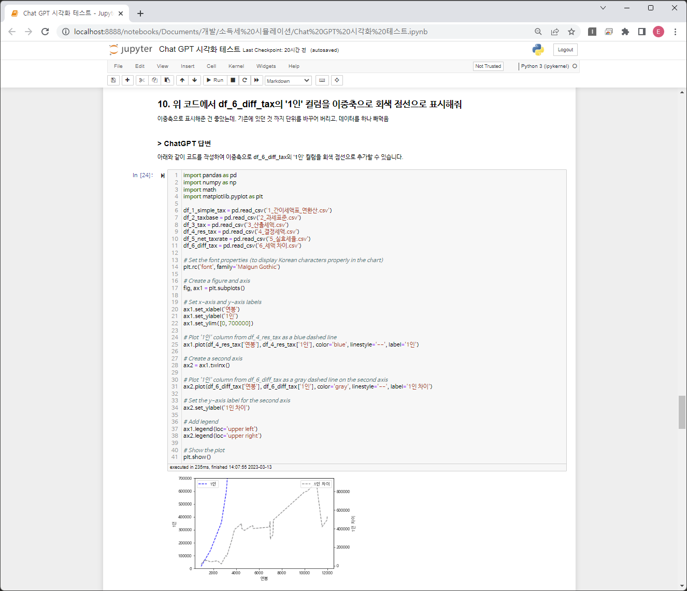Viewport: 687px width, 591px height.
Task: Move selected cell down arrow
Action: click(x=195, y=80)
